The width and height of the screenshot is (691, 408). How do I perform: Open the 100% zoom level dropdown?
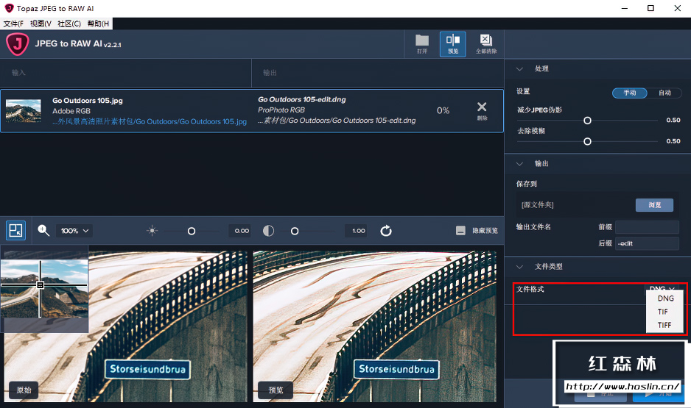(74, 230)
